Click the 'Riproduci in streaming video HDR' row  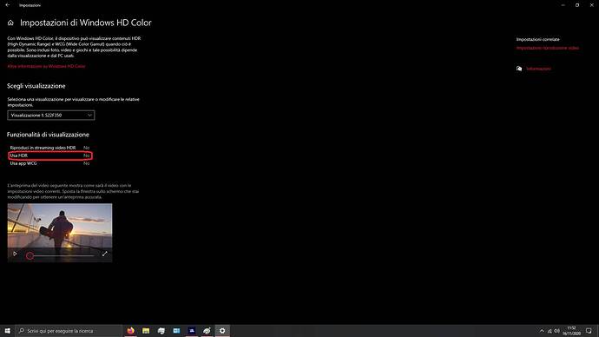pos(49,148)
